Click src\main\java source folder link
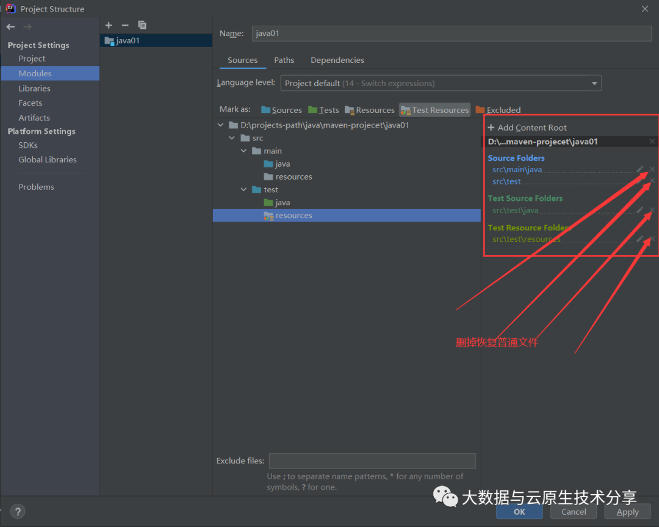Screen dimensions: 659x527 click(517, 170)
